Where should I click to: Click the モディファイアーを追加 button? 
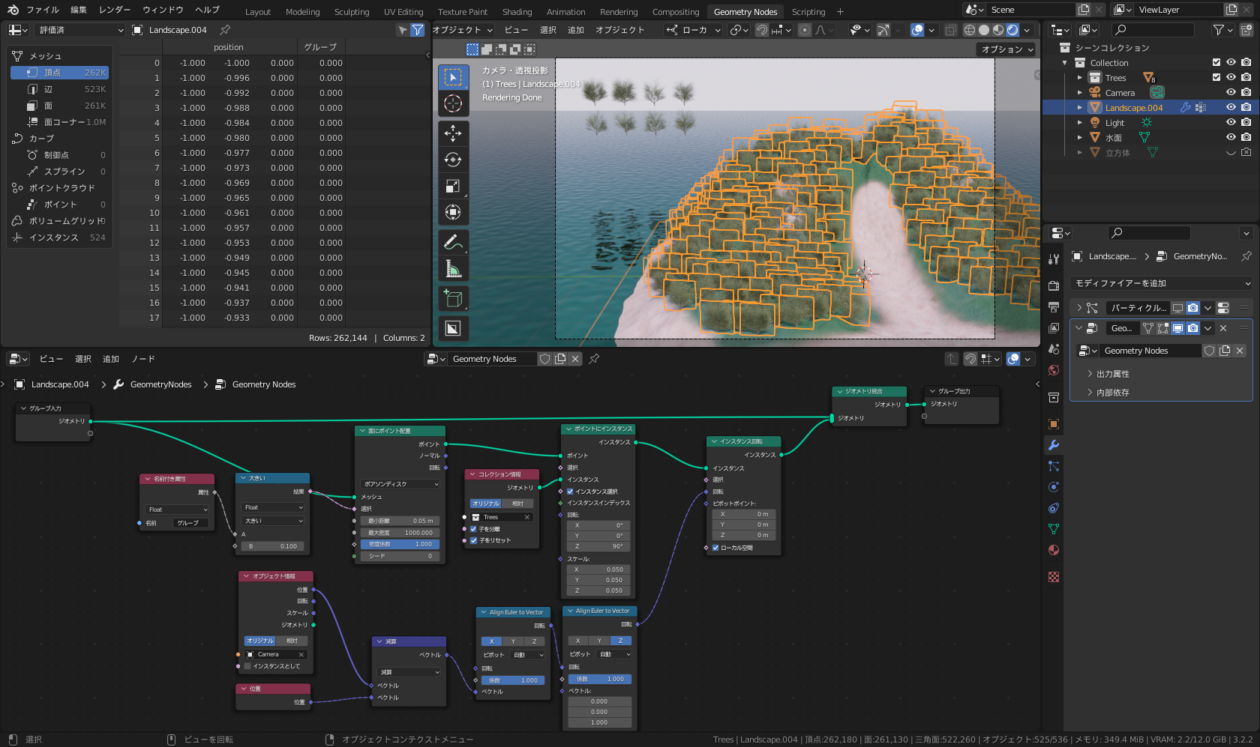pos(1161,283)
